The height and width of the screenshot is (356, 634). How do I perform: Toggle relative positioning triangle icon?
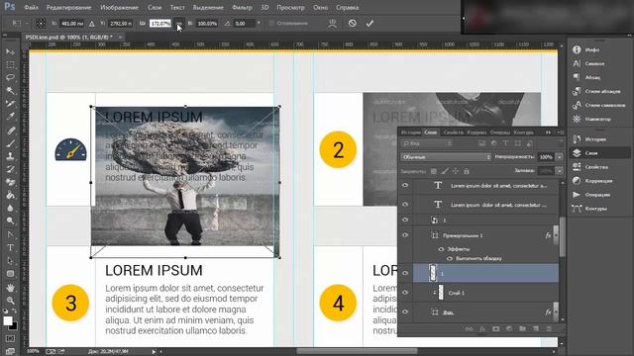click(92, 24)
